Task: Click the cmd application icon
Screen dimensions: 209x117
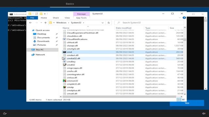Action: [64, 52]
